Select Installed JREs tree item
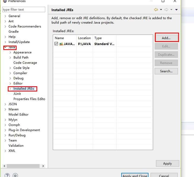 coord(24,88)
